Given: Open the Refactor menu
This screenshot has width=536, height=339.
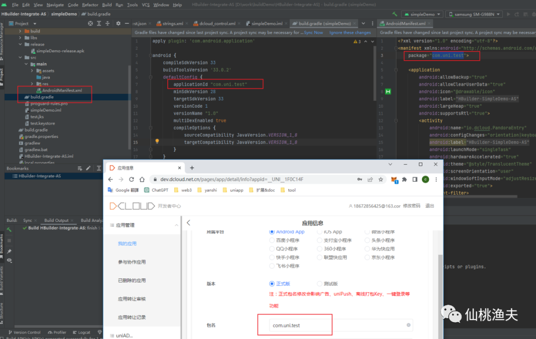Looking at the screenshot, I should pos(90,5).
